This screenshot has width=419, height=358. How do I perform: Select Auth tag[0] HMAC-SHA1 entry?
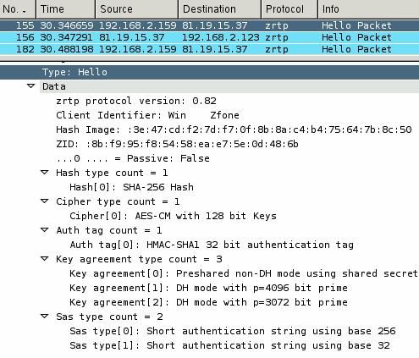point(212,245)
